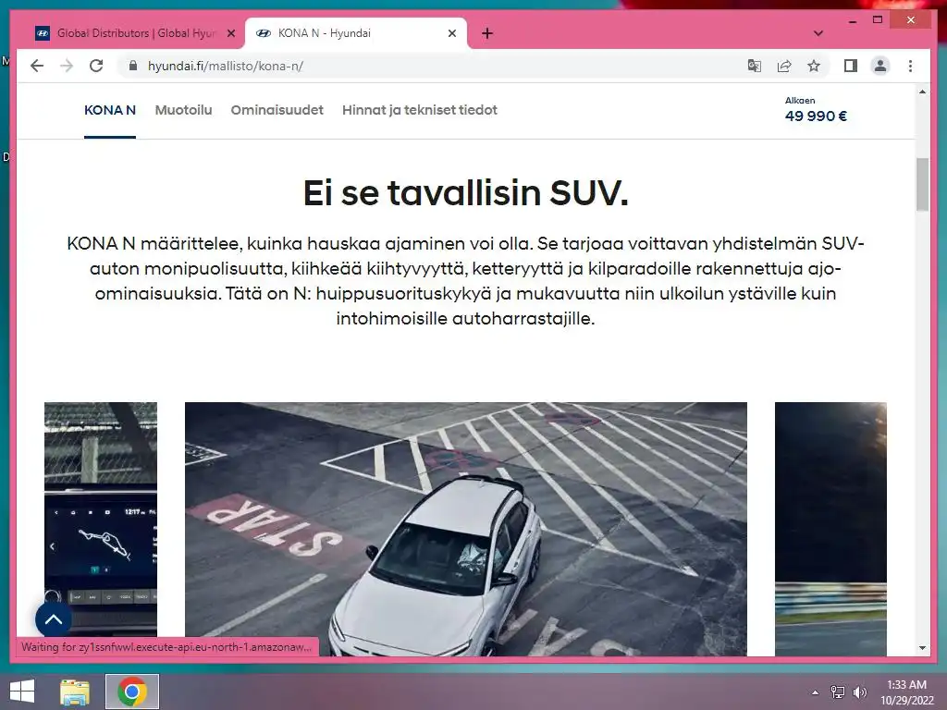The image size is (947, 710).
Task: Show hidden system tray icons
Action: click(x=815, y=692)
